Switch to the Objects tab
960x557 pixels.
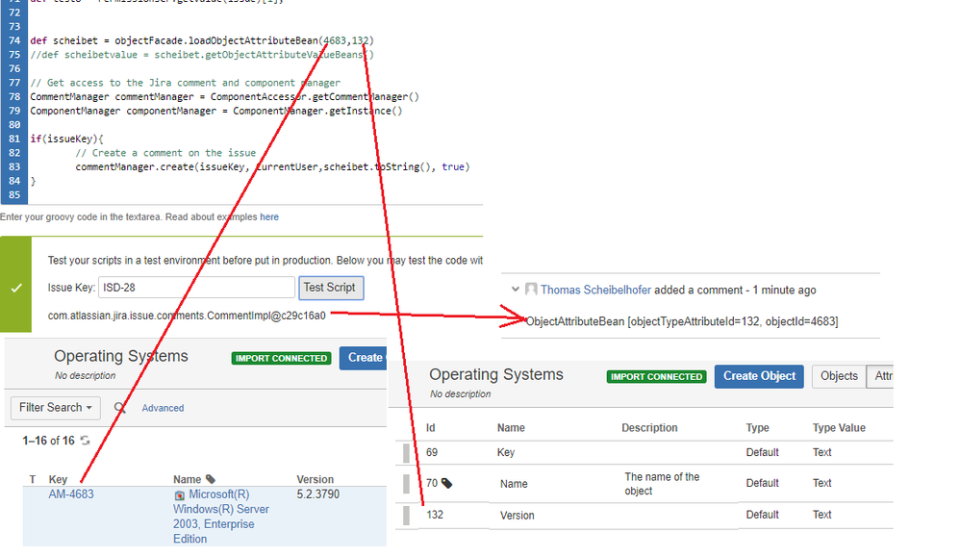point(839,376)
